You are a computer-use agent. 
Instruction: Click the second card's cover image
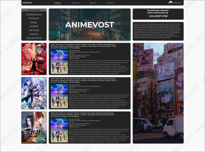59,96
